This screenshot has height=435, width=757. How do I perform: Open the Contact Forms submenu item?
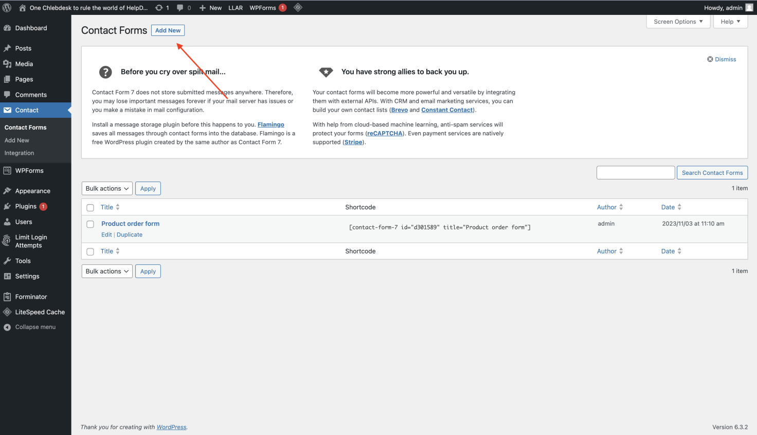[x=25, y=128]
